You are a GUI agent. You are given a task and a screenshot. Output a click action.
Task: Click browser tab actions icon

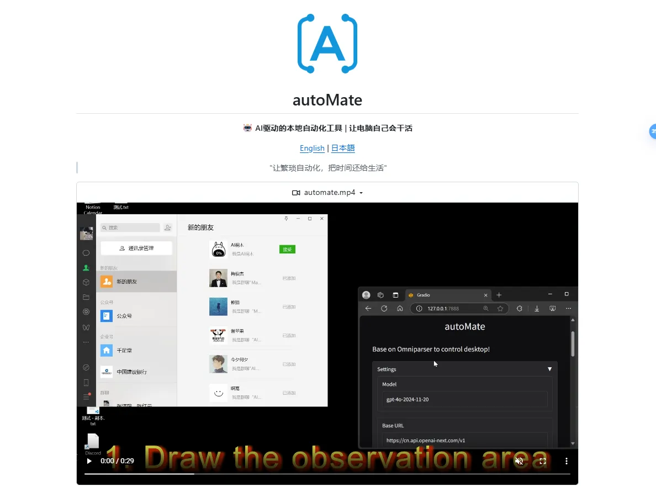[395, 295]
